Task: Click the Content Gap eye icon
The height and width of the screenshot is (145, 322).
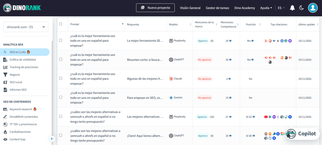Action: coord(5,139)
